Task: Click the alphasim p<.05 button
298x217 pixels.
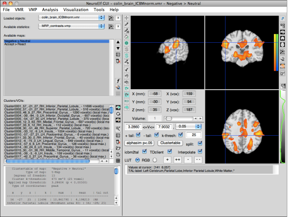Action: (139, 143)
